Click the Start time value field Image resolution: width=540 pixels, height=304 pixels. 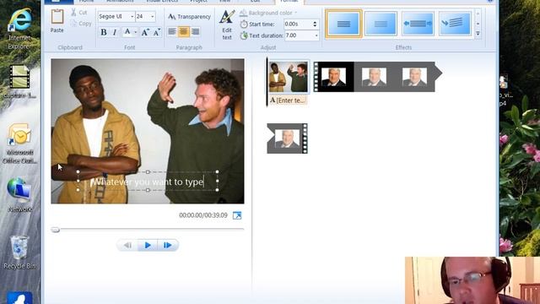click(x=298, y=24)
